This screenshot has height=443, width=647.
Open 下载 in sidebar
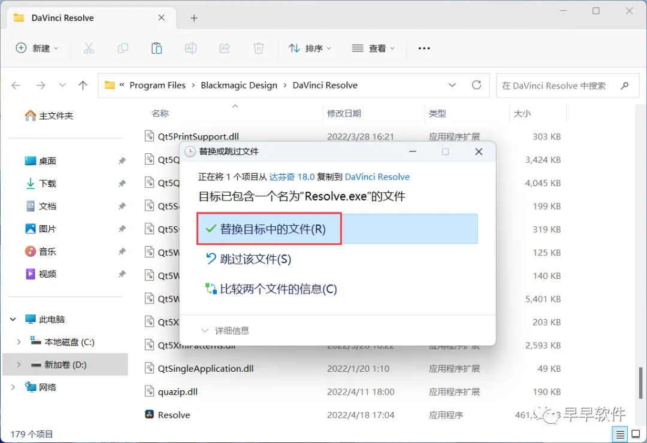41,184
